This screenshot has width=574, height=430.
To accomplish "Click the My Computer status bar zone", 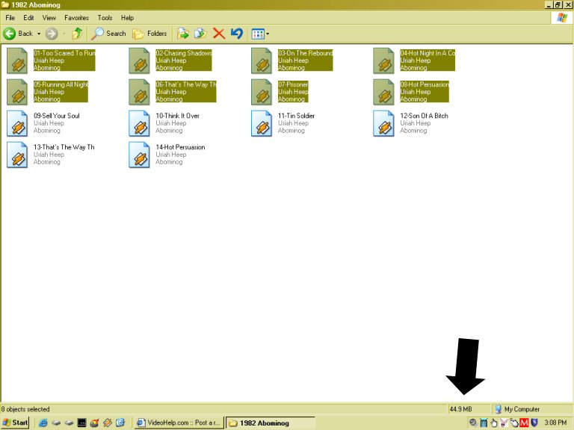I will [517, 409].
